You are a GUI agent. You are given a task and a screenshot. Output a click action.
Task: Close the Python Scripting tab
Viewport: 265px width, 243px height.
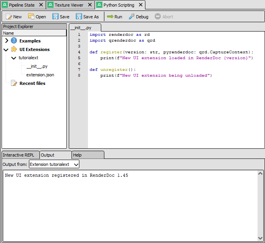(x=141, y=5)
